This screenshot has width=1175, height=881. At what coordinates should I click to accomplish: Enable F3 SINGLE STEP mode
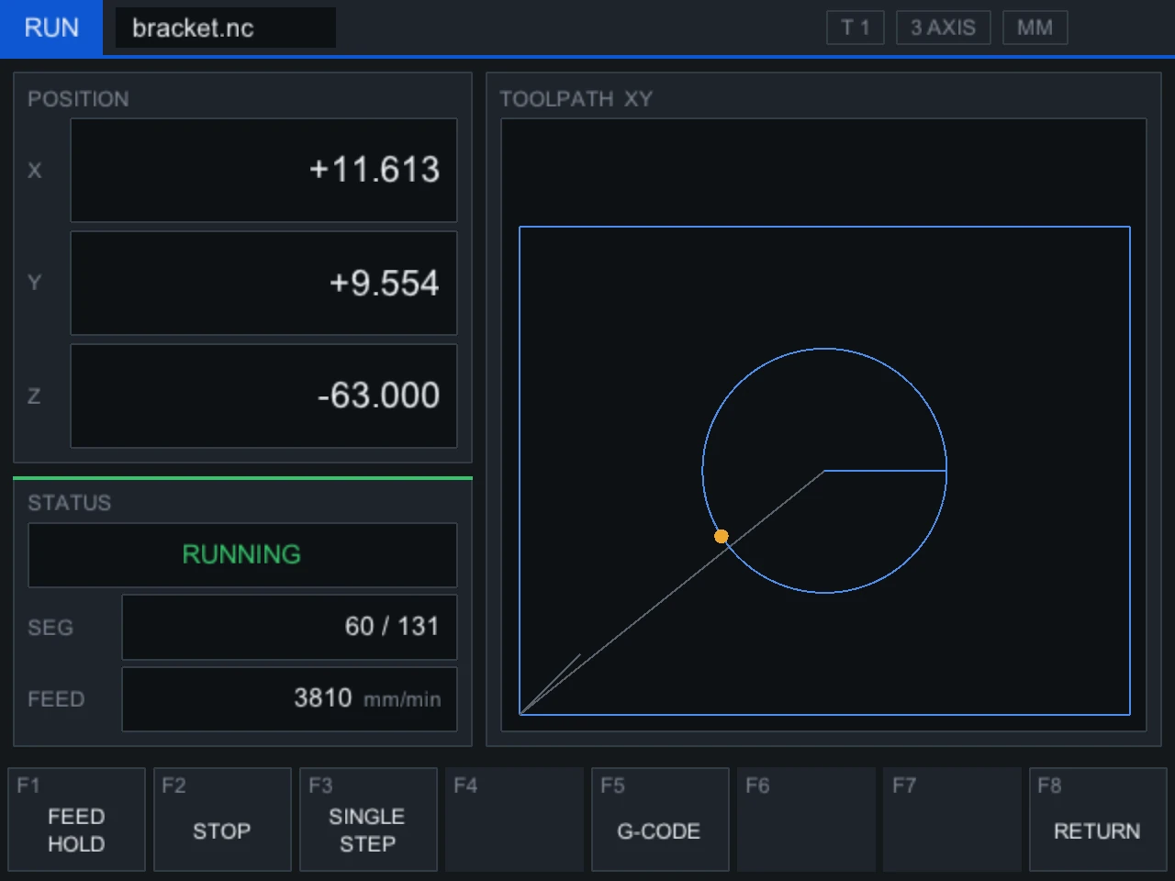click(368, 820)
